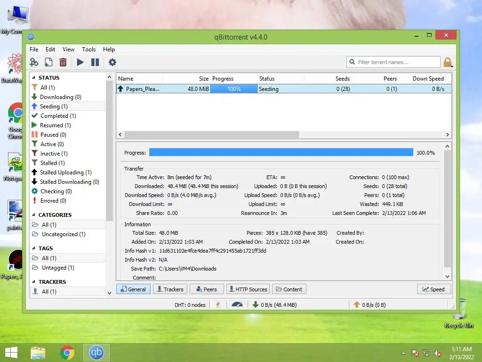Collapse the TRACKERS section
The image size is (482, 362).
pos(33,282)
